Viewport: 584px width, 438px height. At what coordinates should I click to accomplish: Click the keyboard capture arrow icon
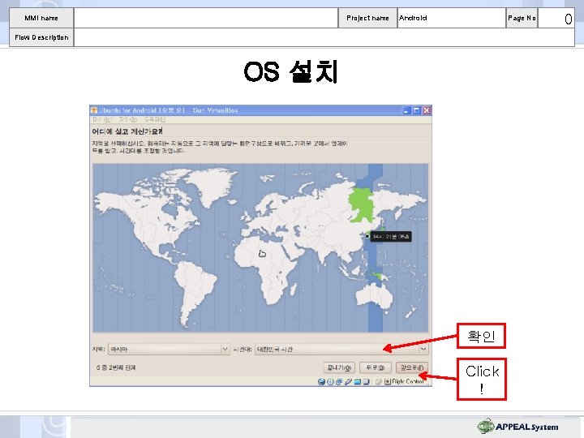click(x=388, y=382)
